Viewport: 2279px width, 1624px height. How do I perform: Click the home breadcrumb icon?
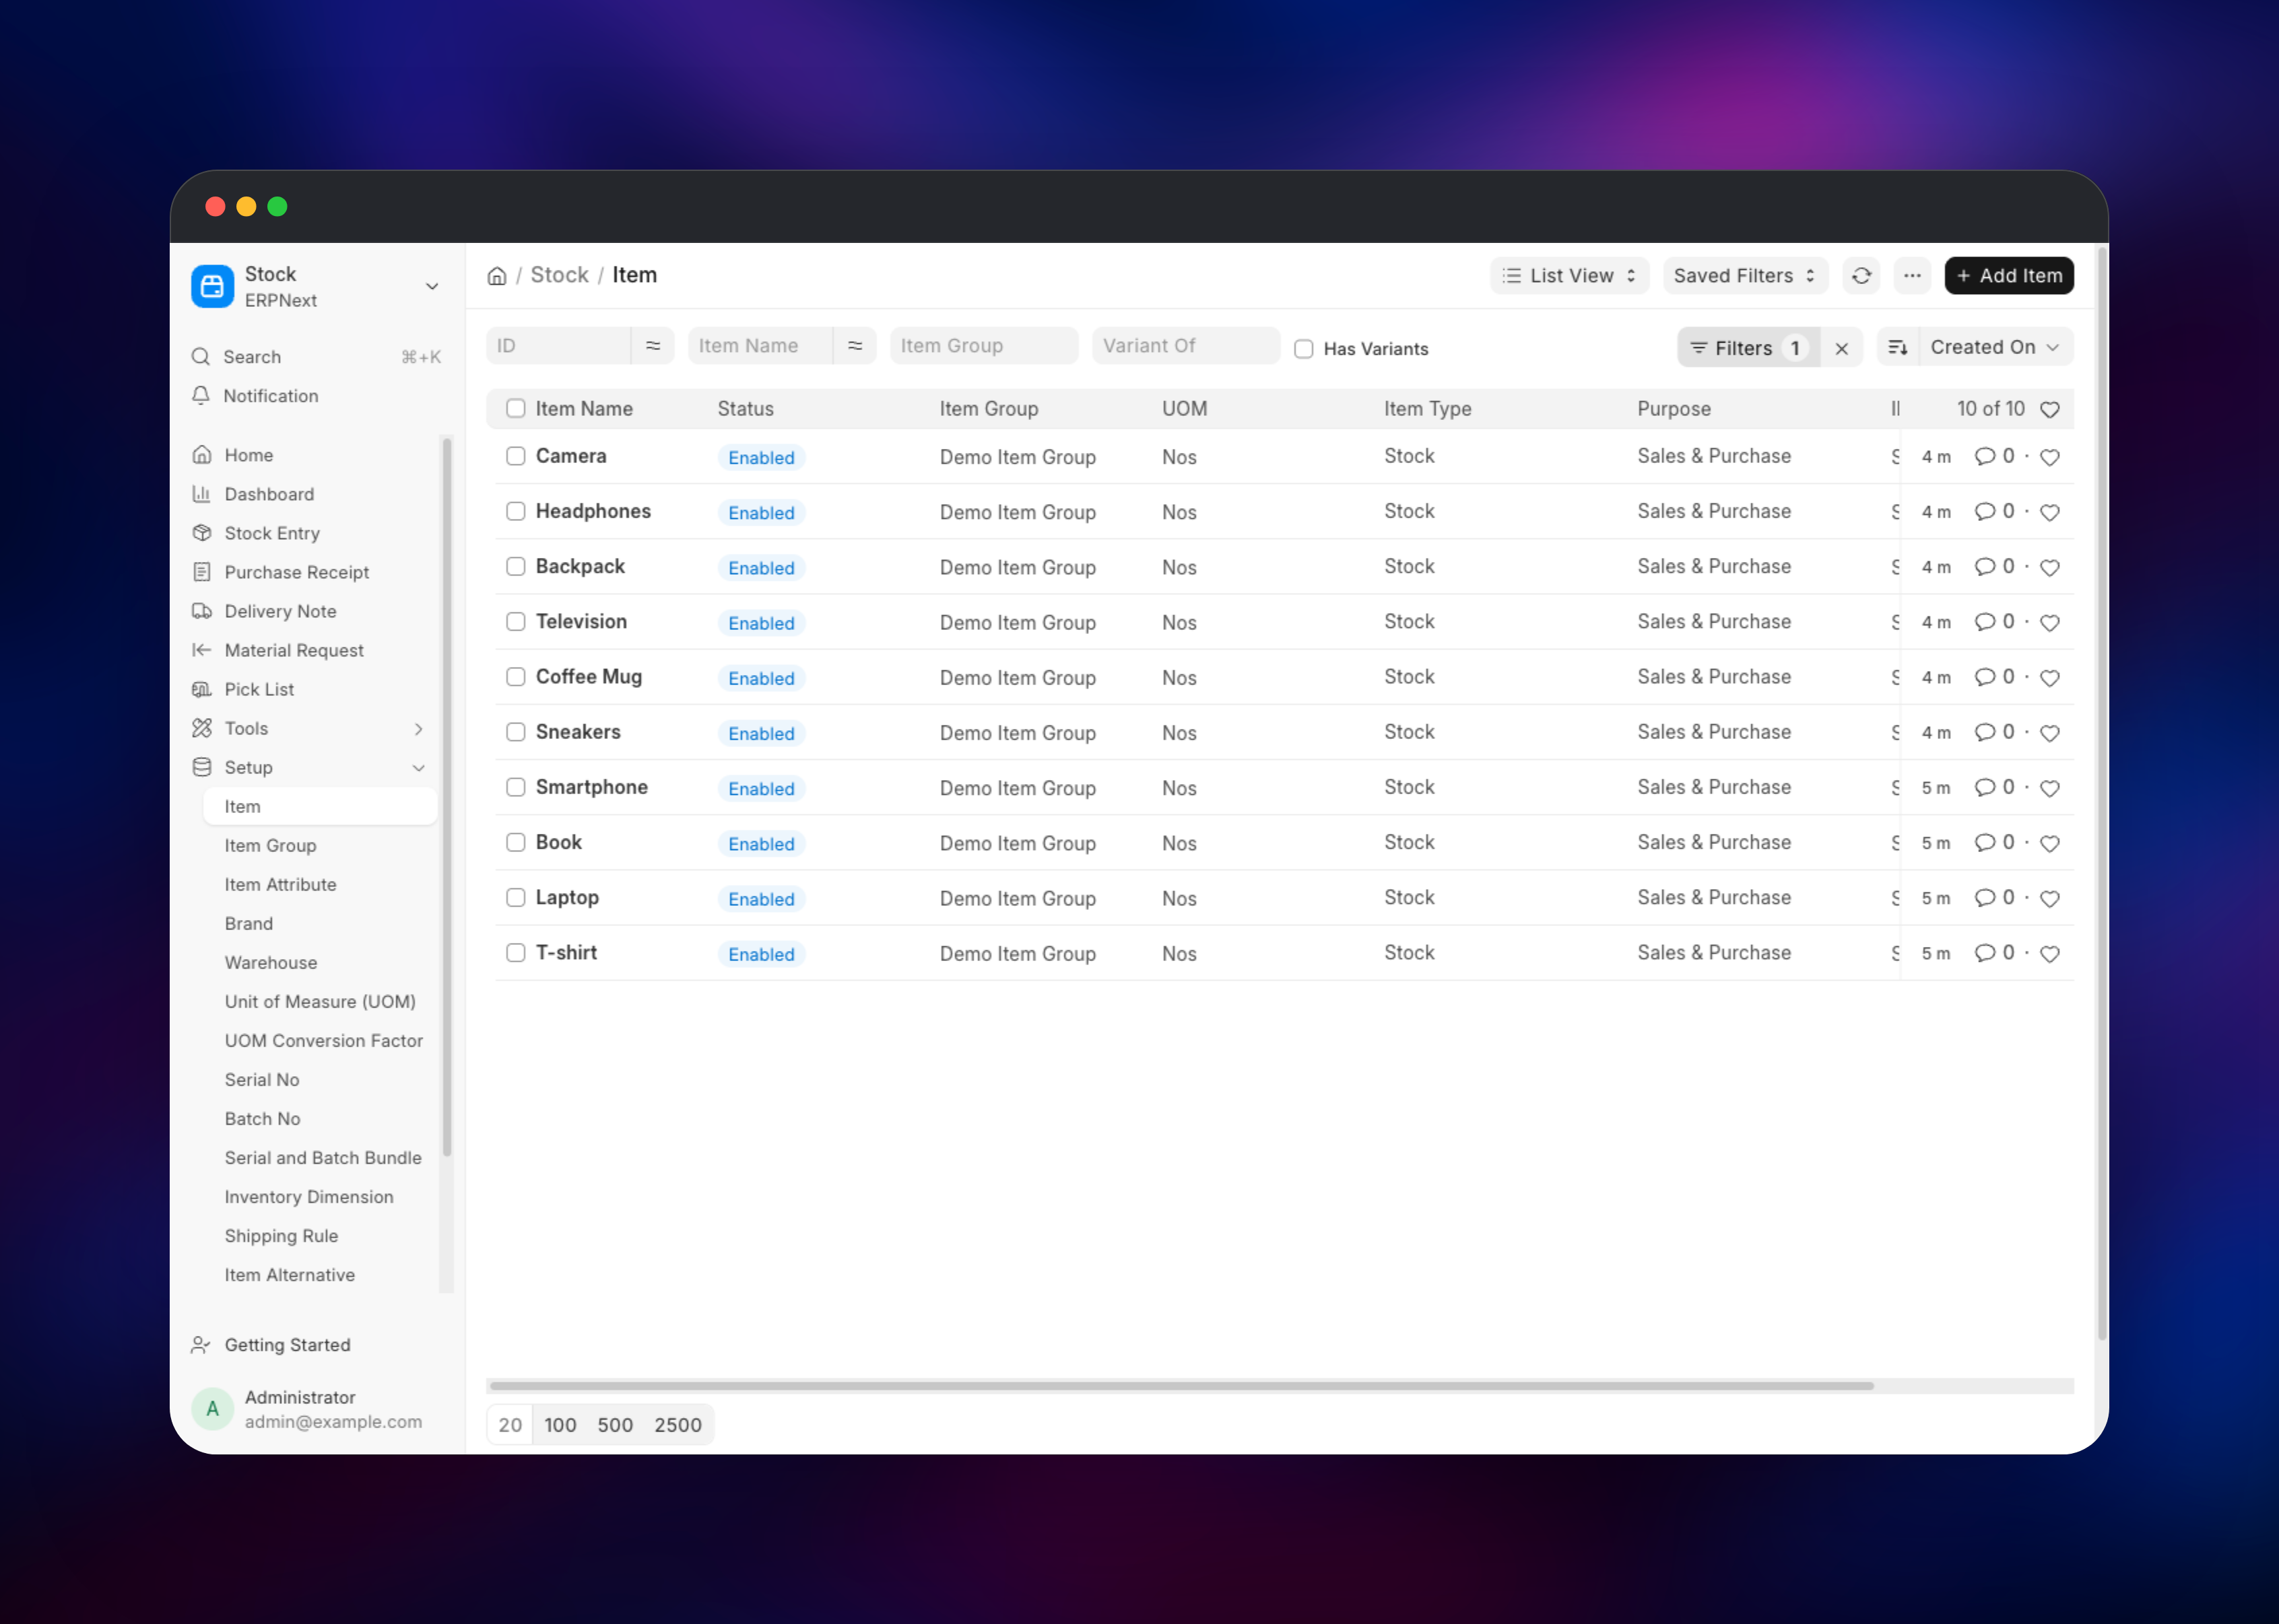pos(496,276)
